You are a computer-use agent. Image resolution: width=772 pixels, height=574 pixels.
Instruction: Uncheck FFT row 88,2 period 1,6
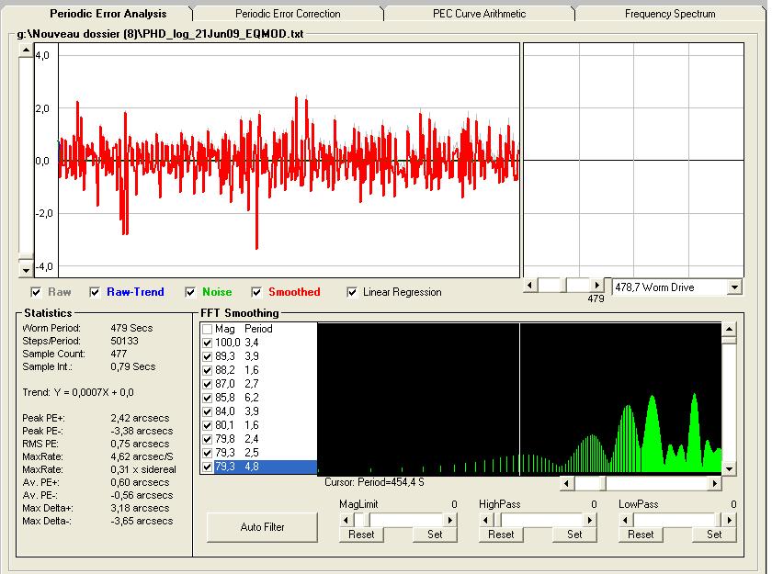point(208,370)
